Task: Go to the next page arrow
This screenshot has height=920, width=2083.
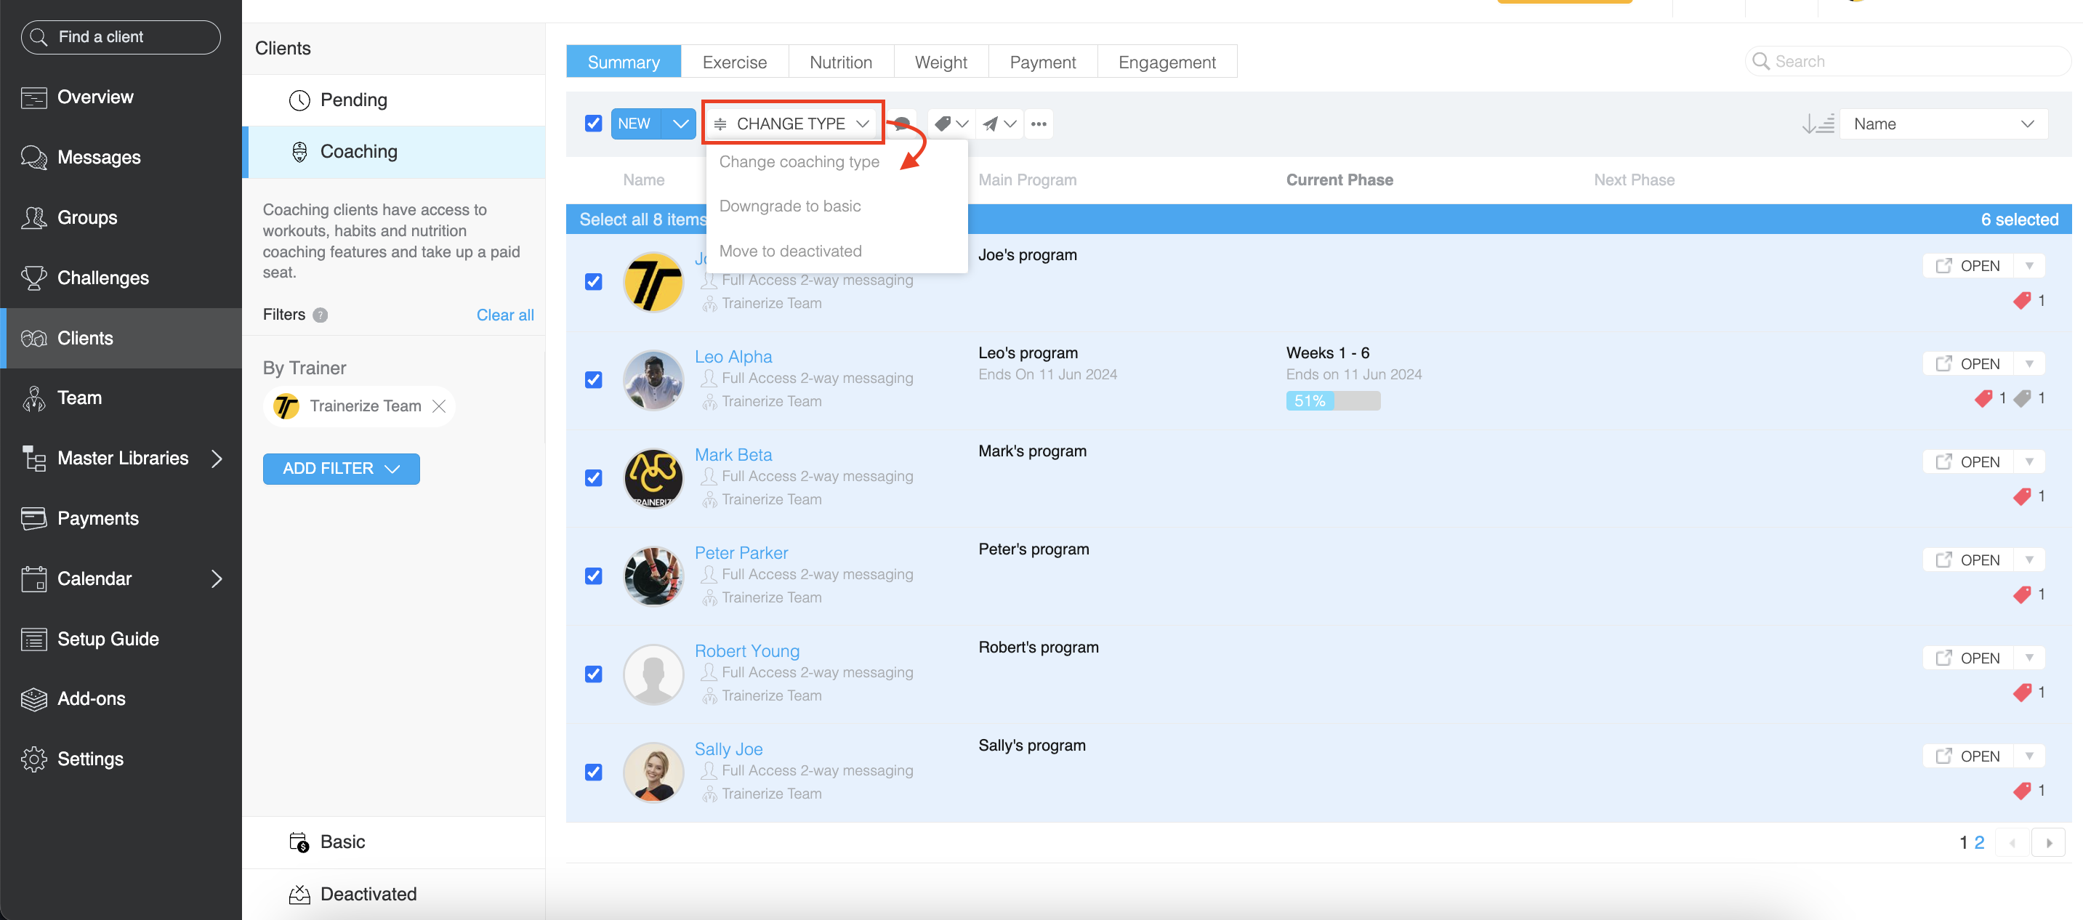Action: [x=2049, y=842]
